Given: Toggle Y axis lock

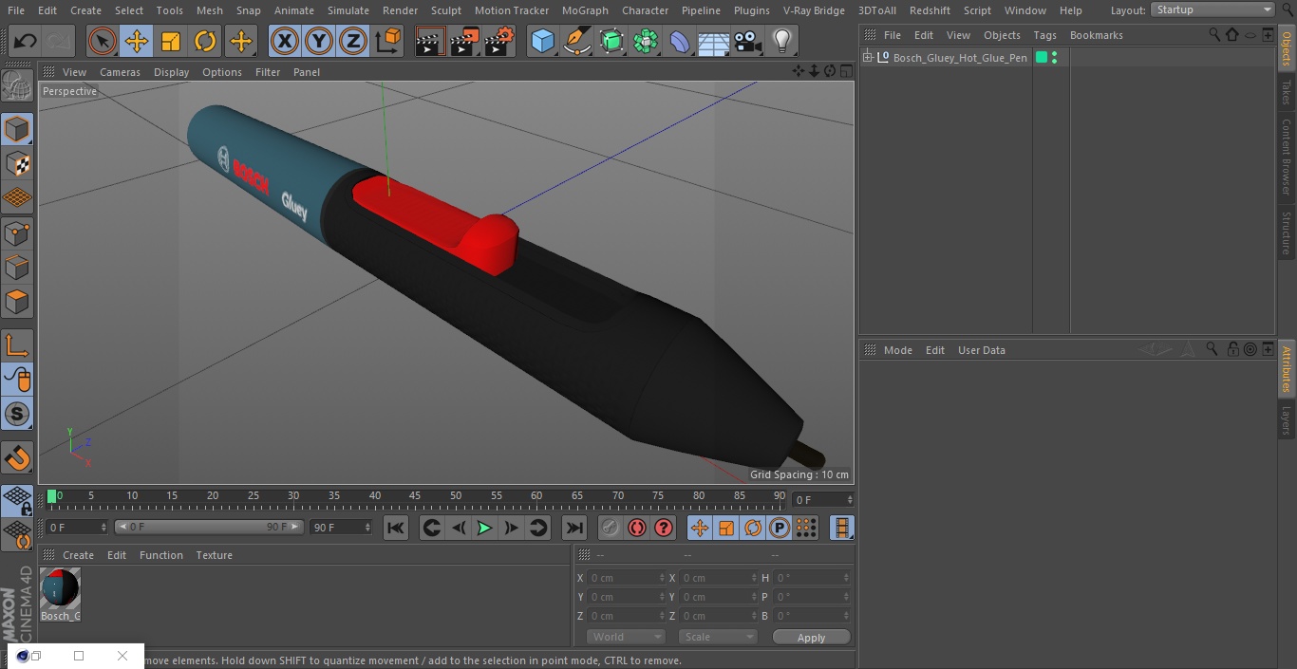Looking at the screenshot, I should click(319, 41).
